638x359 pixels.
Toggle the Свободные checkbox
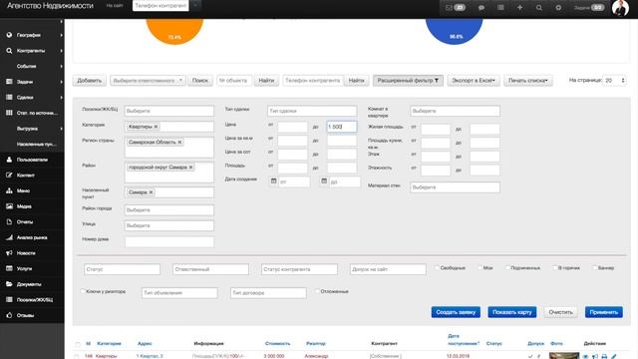click(x=437, y=268)
